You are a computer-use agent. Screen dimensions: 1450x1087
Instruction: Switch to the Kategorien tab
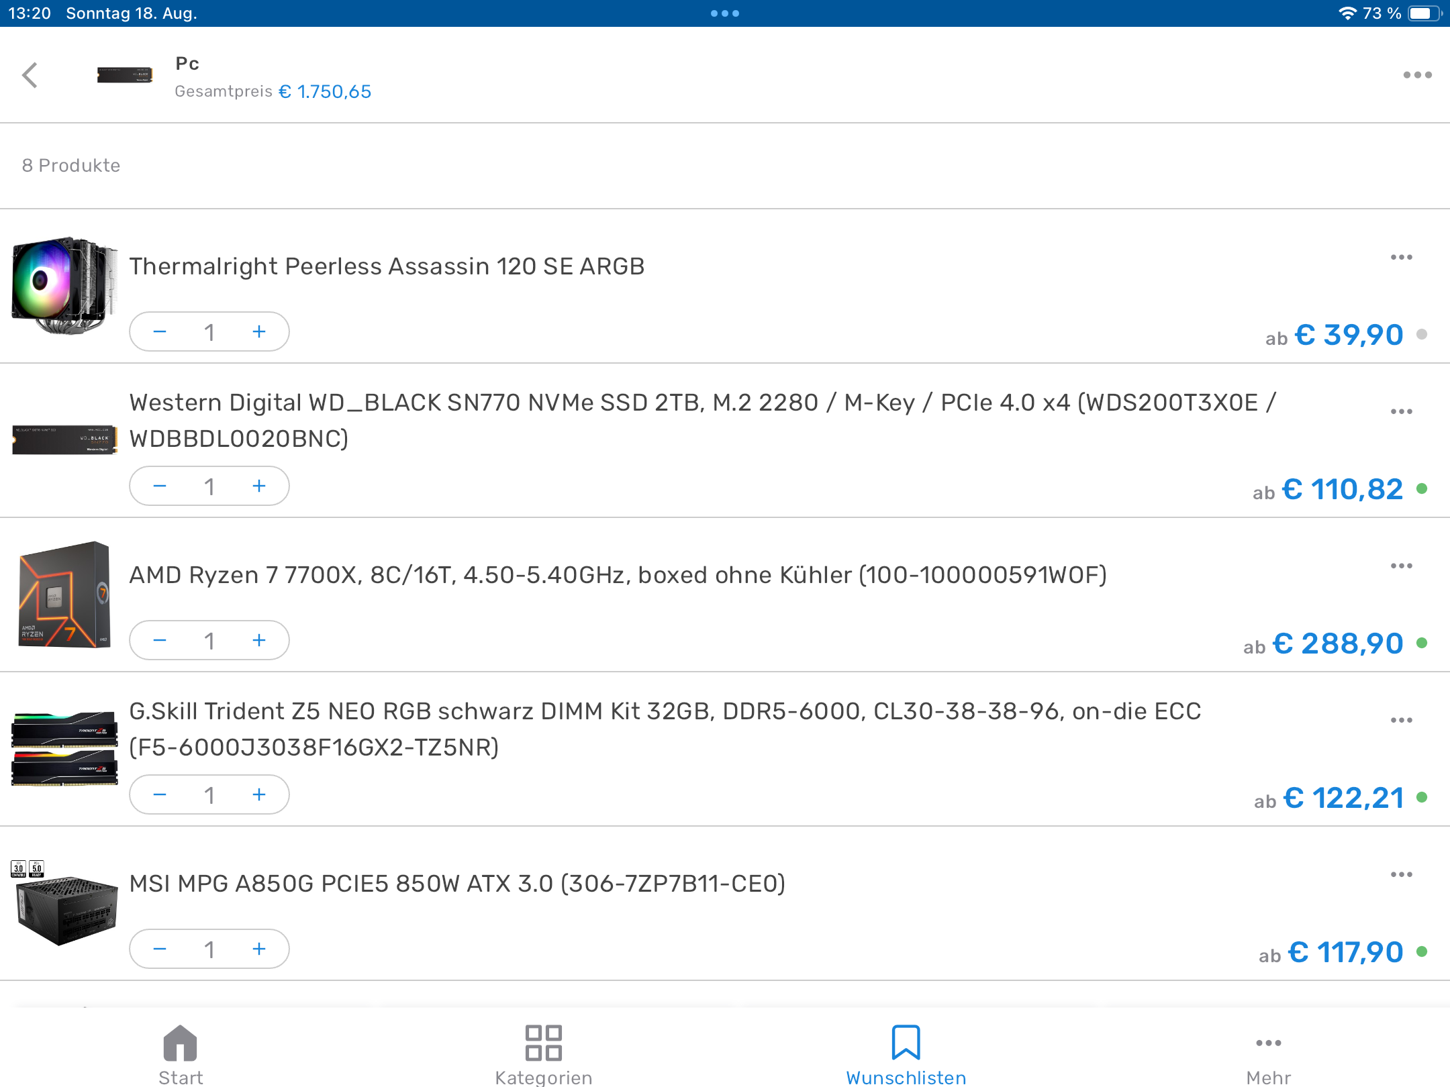click(x=543, y=1053)
